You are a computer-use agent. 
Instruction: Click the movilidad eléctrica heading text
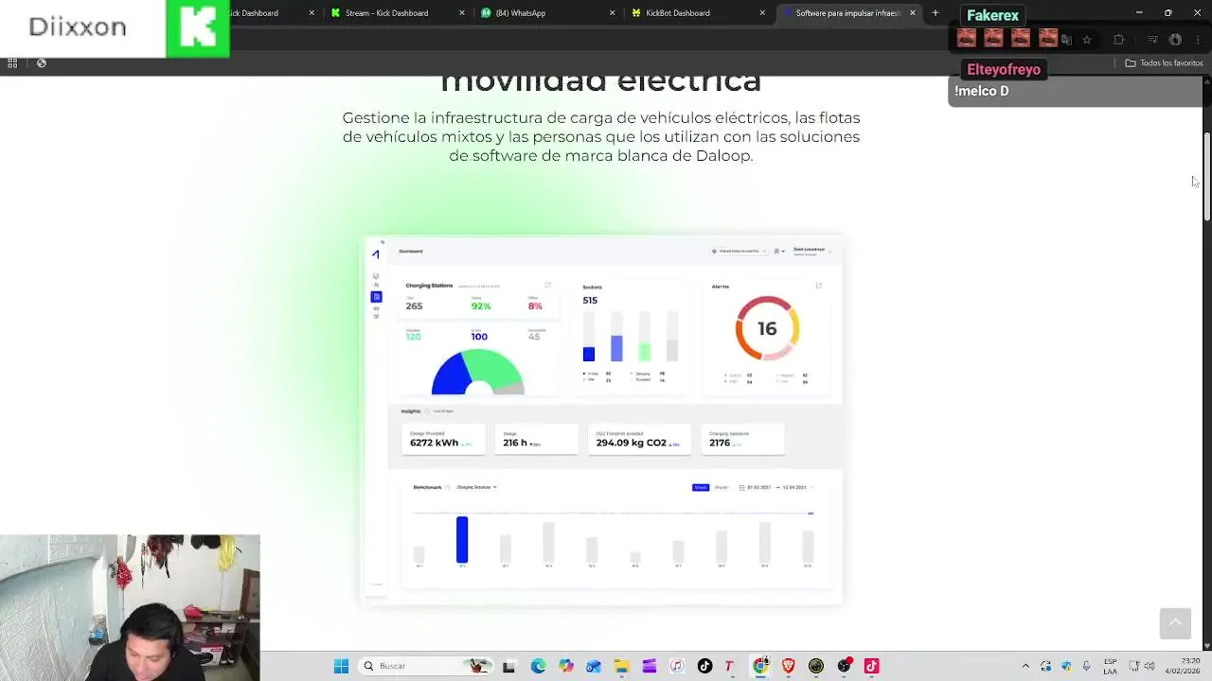tap(601, 82)
